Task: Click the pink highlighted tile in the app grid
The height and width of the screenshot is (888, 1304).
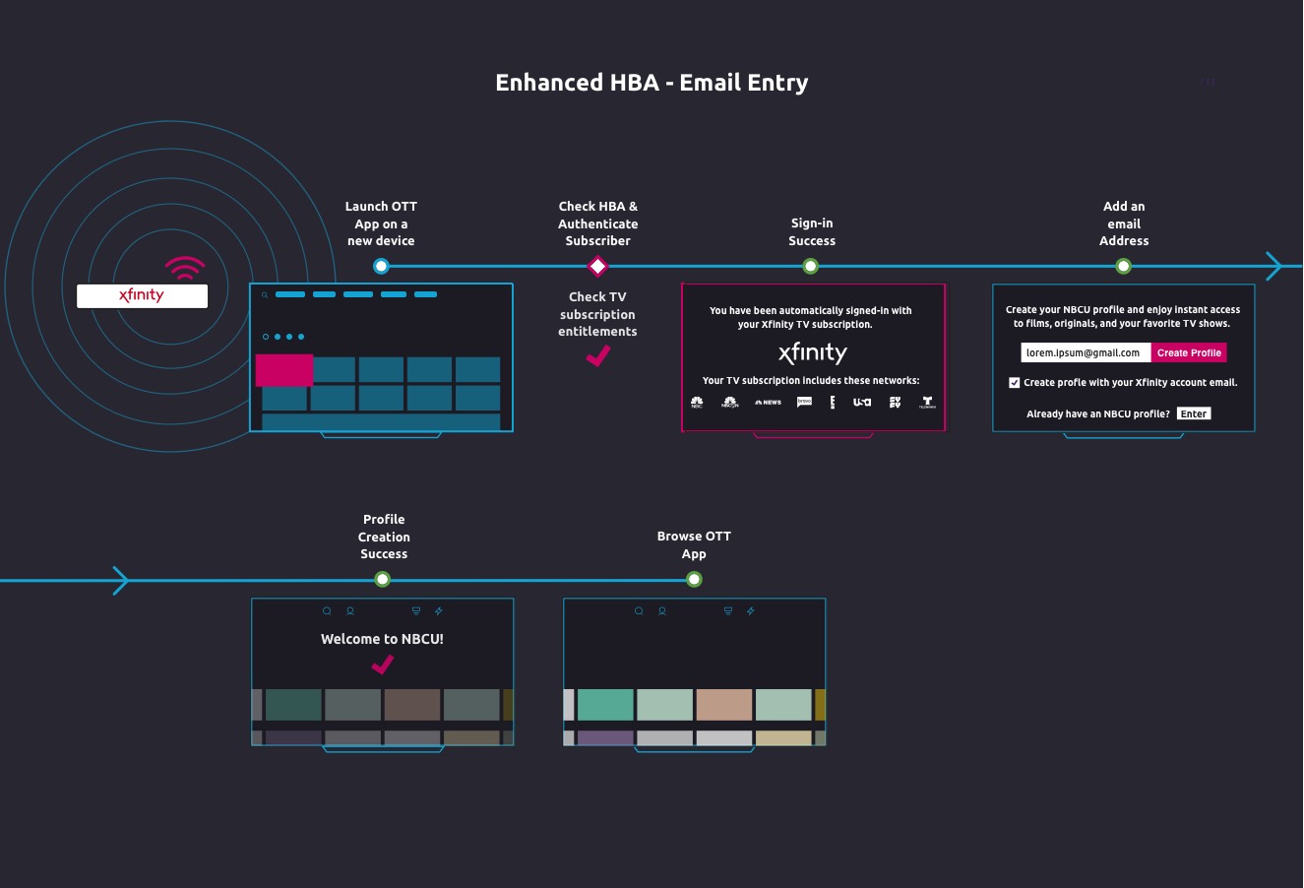Action: pyautogui.click(x=284, y=369)
